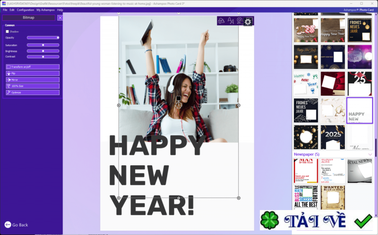Click the ring rotation handle at photo center
The image size is (378, 235).
click(x=179, y=105)
